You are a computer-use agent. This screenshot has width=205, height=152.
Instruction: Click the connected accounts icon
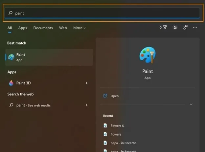click(x=185, y=28)
